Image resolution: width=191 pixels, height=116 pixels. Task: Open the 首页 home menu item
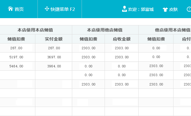(16, 9)
